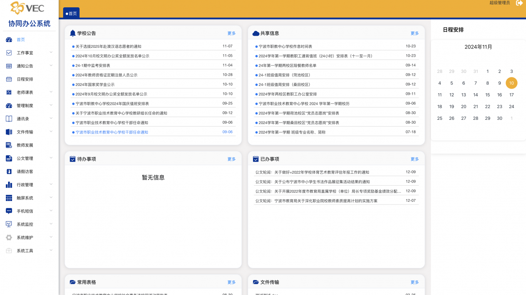The width and height of the screenshot is (526, 295).
Task: Open 宁波市职教中心学校作息时间表
Action: (285, 47)
